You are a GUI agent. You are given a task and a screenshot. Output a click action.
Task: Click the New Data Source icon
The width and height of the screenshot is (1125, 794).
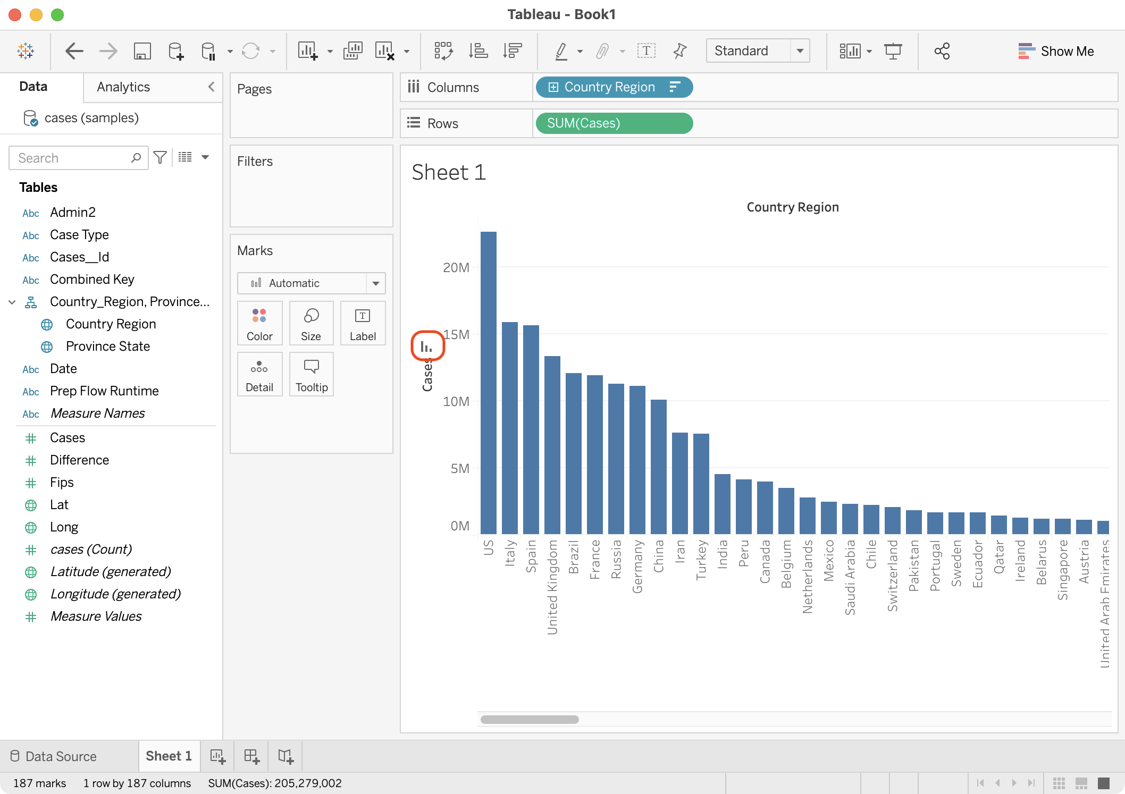[175, 51]
